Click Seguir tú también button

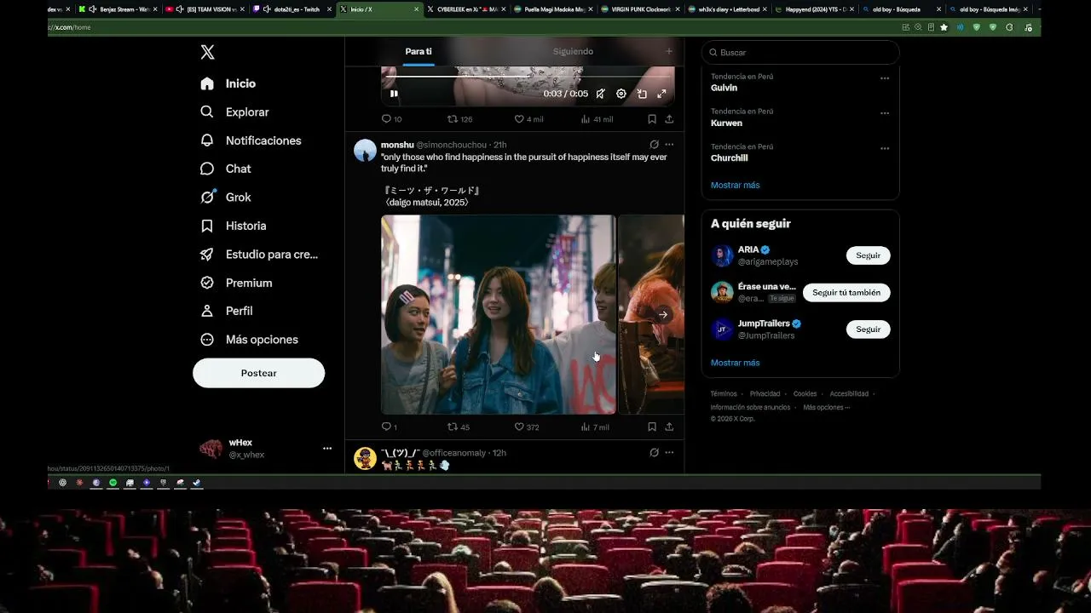[846, 292]
